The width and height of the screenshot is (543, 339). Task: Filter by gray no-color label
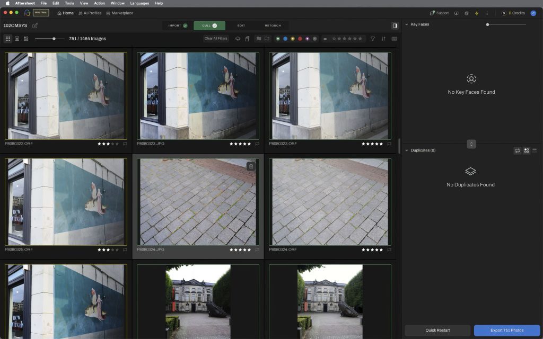[315, 39]
